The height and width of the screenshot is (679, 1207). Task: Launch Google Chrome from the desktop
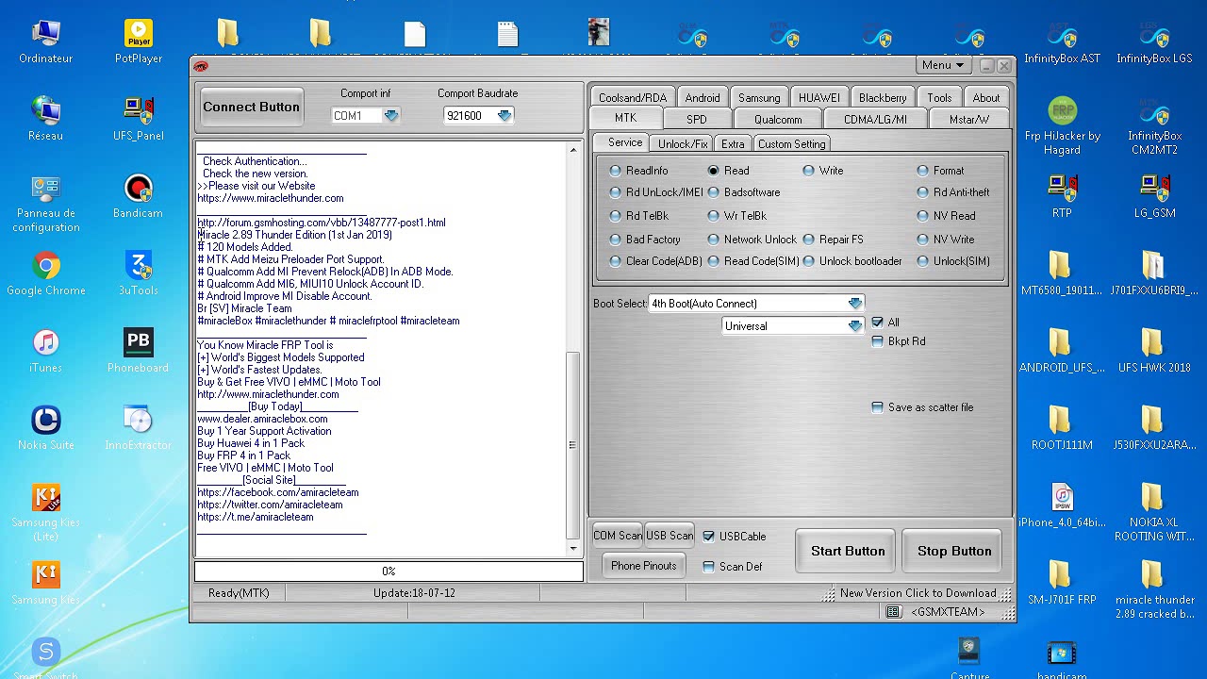tap(45, 274)
